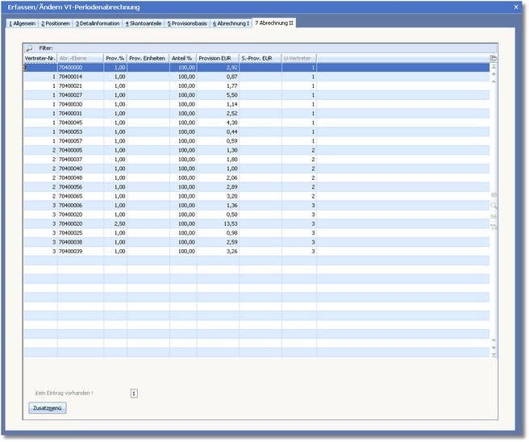Close the Erfassen/Ändern VT-Periodenabrechnung window
This screenshot has height=442, width=529.
[516, 6]
